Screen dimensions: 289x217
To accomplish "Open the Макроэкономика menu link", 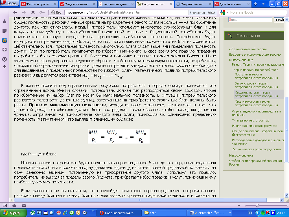I will click(x=241, y=156).
